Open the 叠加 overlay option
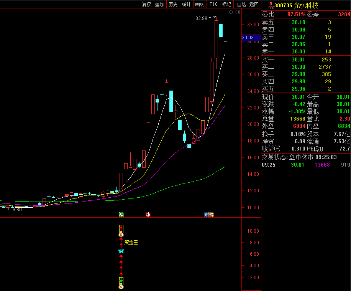351x291 pixels. coord(160,4)
